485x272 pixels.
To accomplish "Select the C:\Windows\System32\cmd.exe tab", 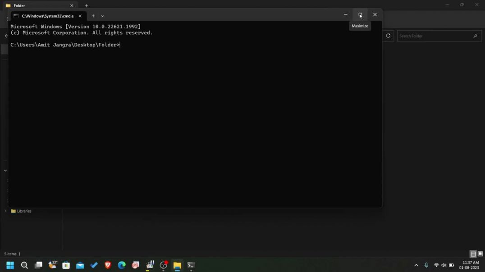I will coord(48,16).
